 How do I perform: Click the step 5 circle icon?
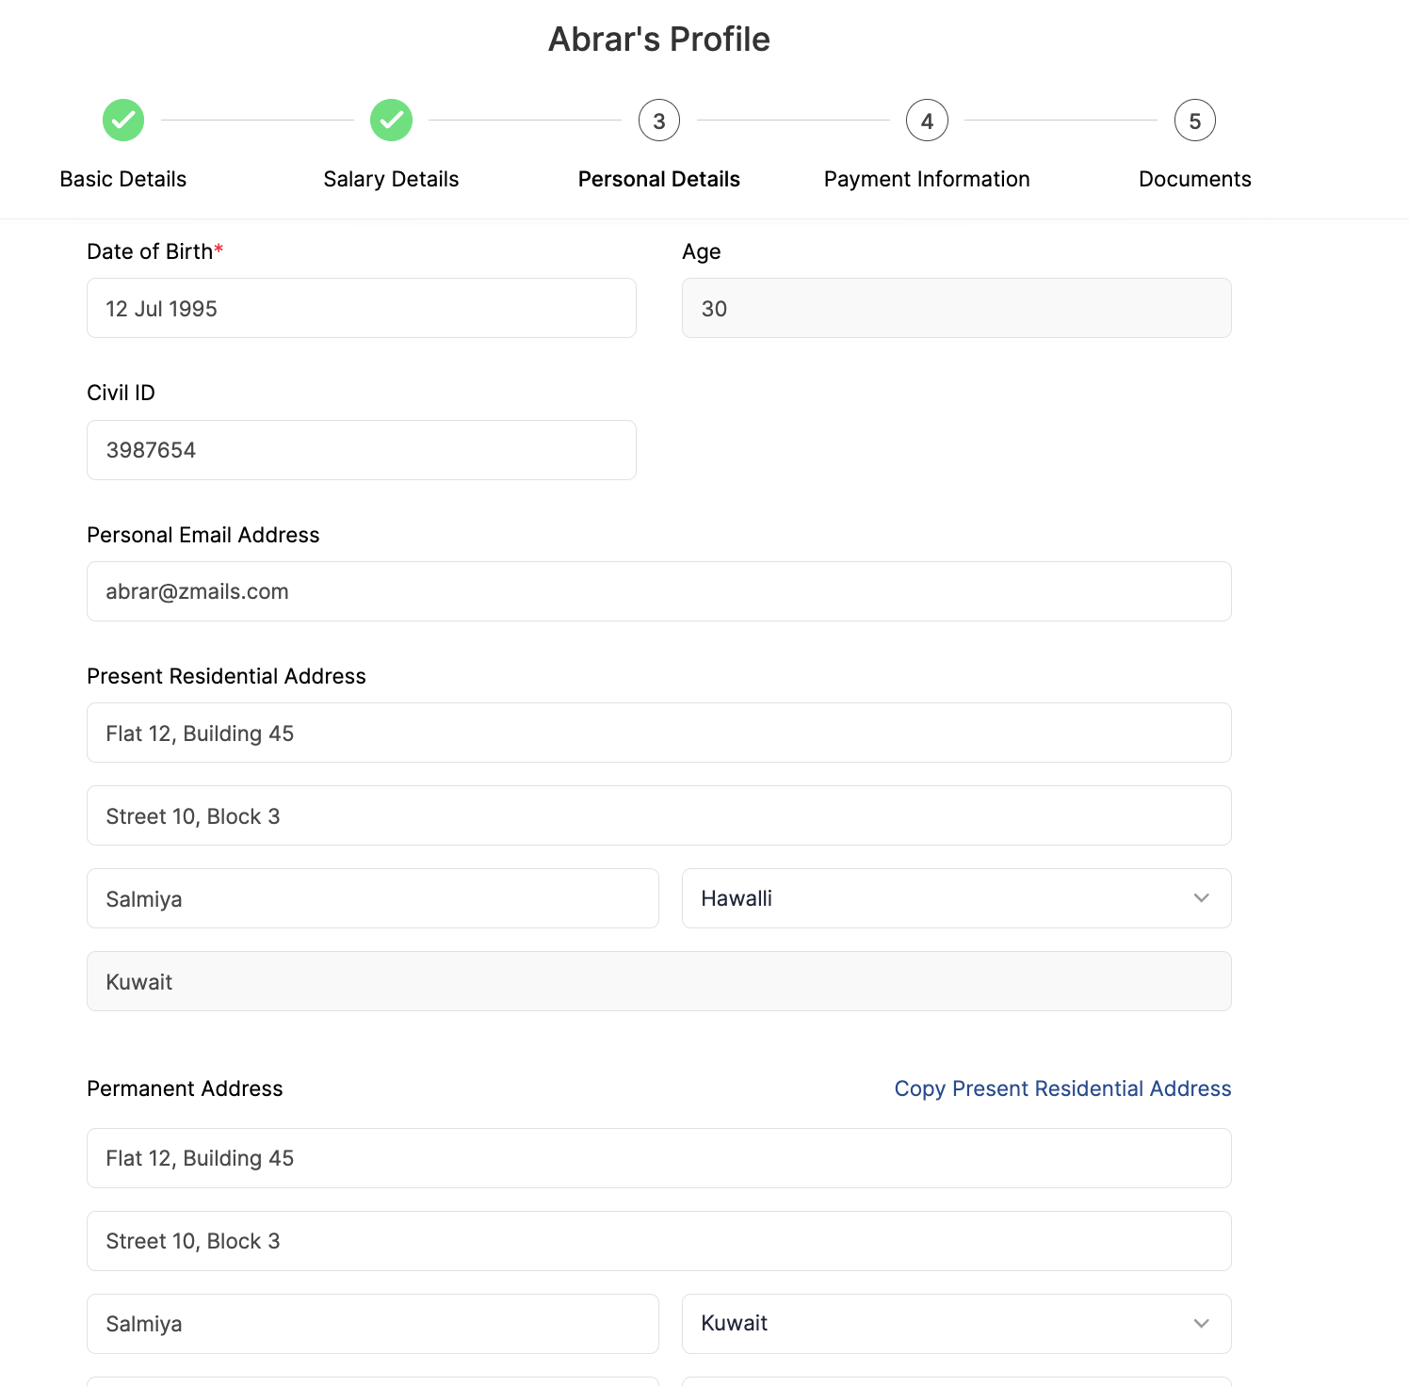point(1194,121)
